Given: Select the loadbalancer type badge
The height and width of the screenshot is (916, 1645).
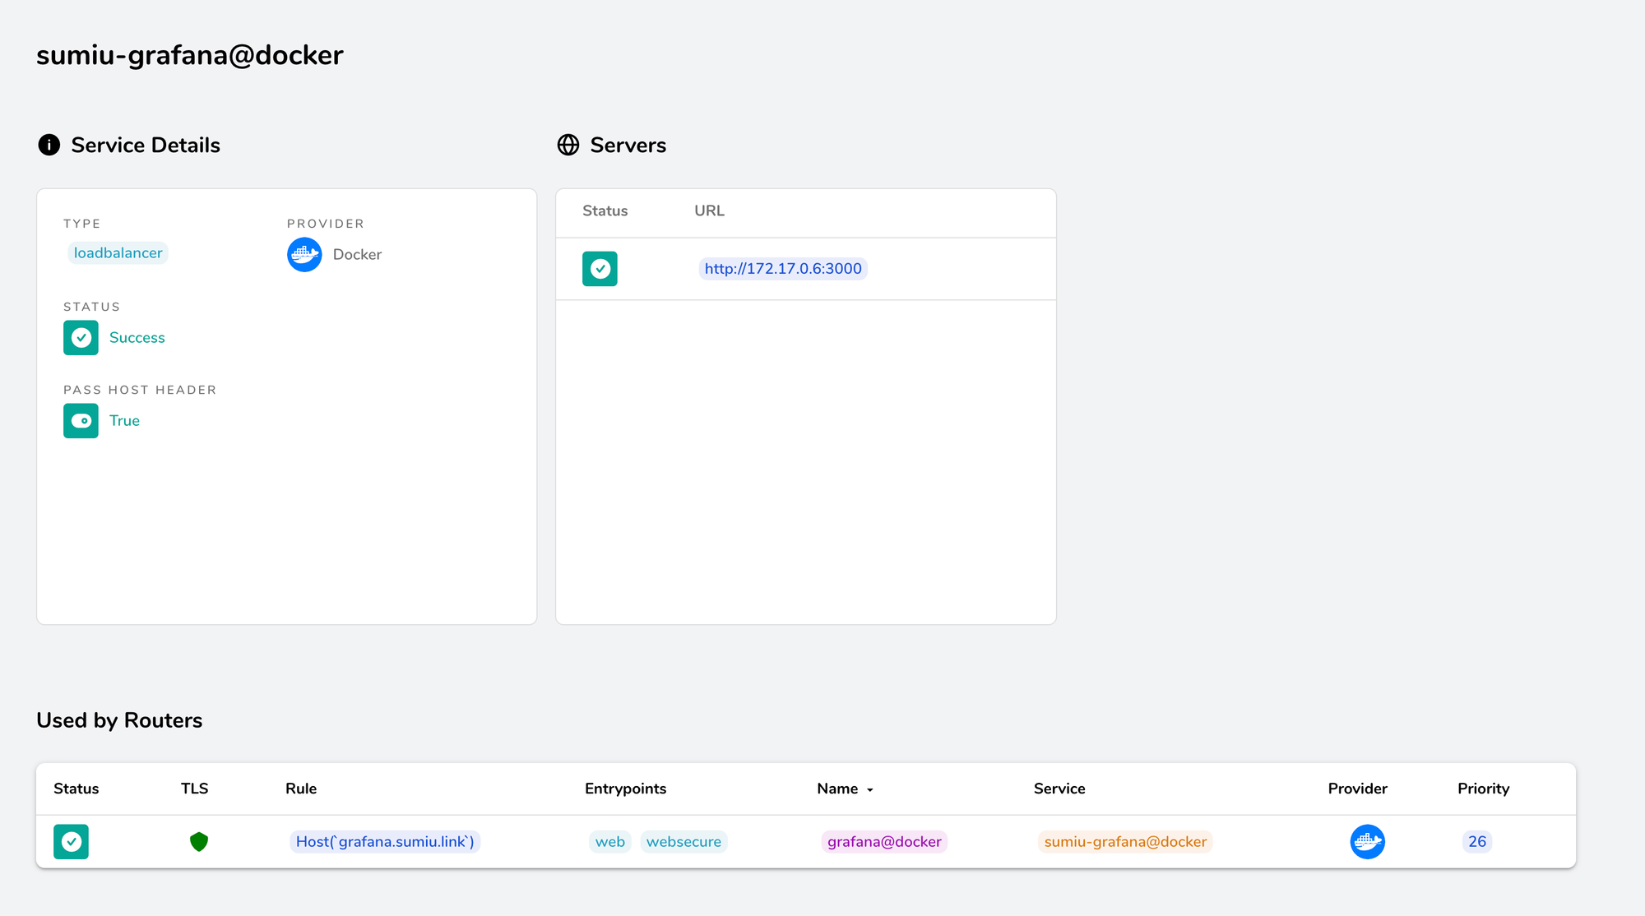Looking at the screenshot, I should (118, 252).
